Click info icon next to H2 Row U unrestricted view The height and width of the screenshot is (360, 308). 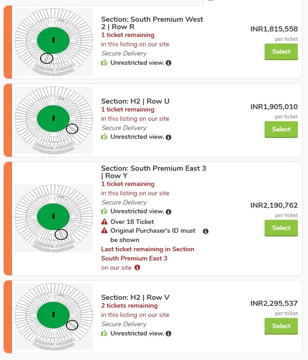169,137
